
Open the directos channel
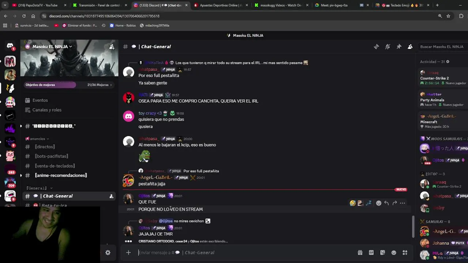pos(45,146)
